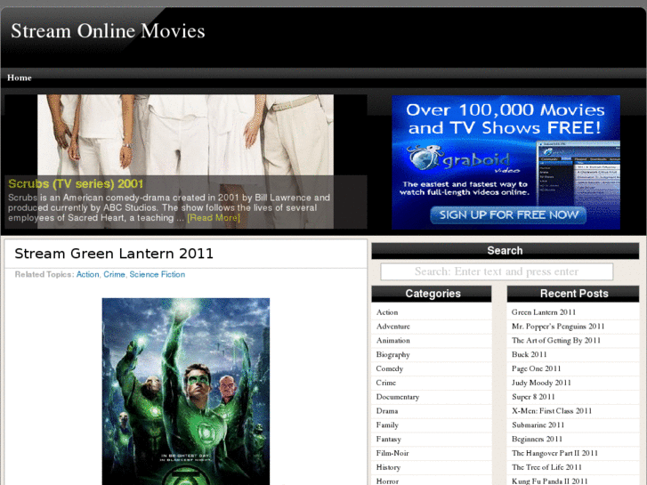Screen dimensions: 647x485
Task: Open the Stream Green Lantern 2011 post title
Action: 114,254
